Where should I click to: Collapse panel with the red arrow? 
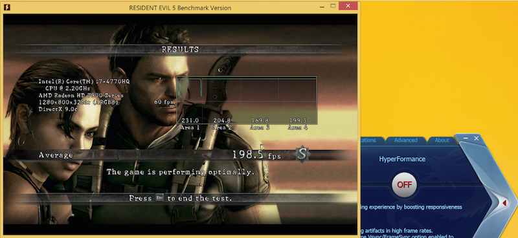tap(504, 202)
